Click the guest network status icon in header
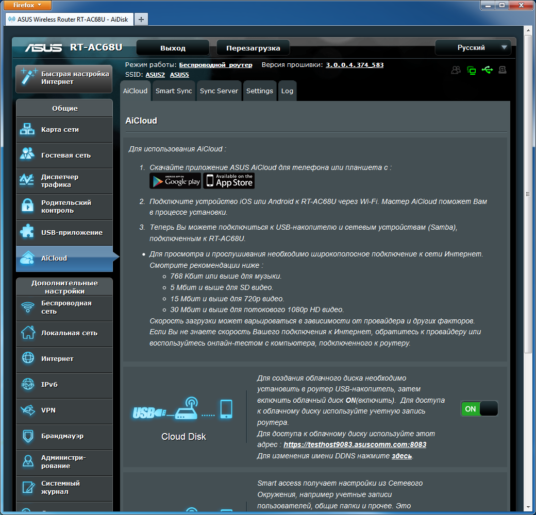This screenshot has height=515, width=536. tap(456, 70)
